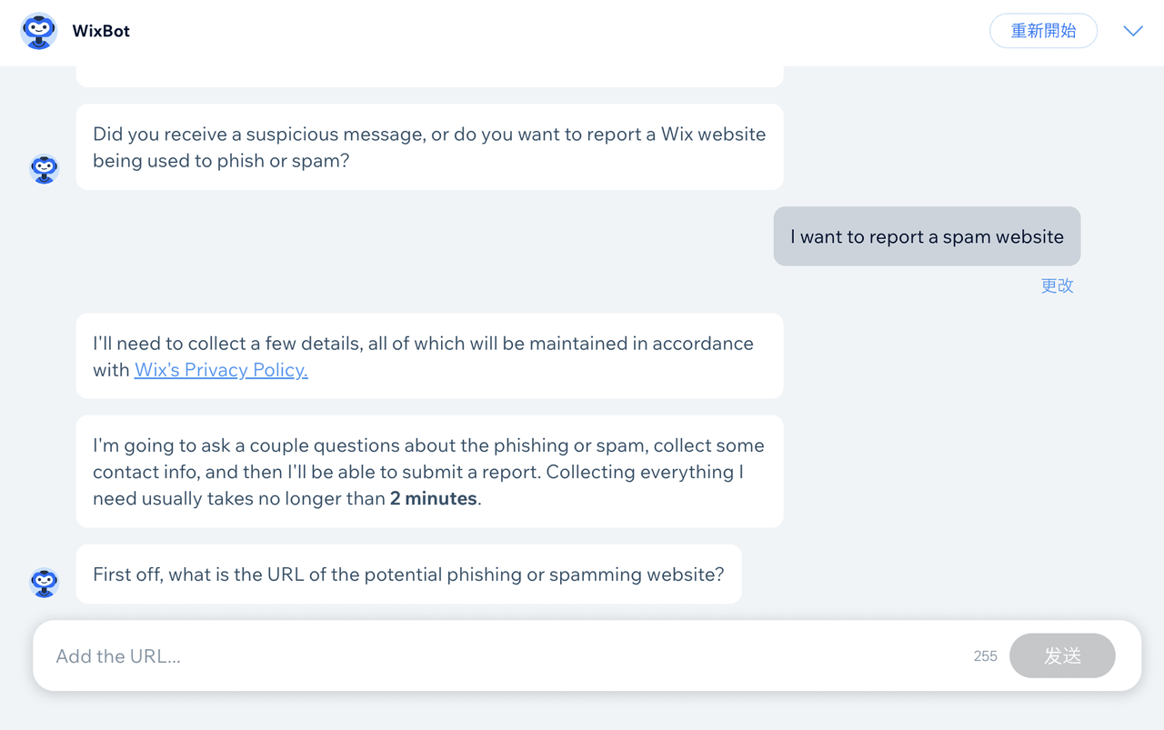Click the WixBot robot logo in header

click(x=38, y=31)
